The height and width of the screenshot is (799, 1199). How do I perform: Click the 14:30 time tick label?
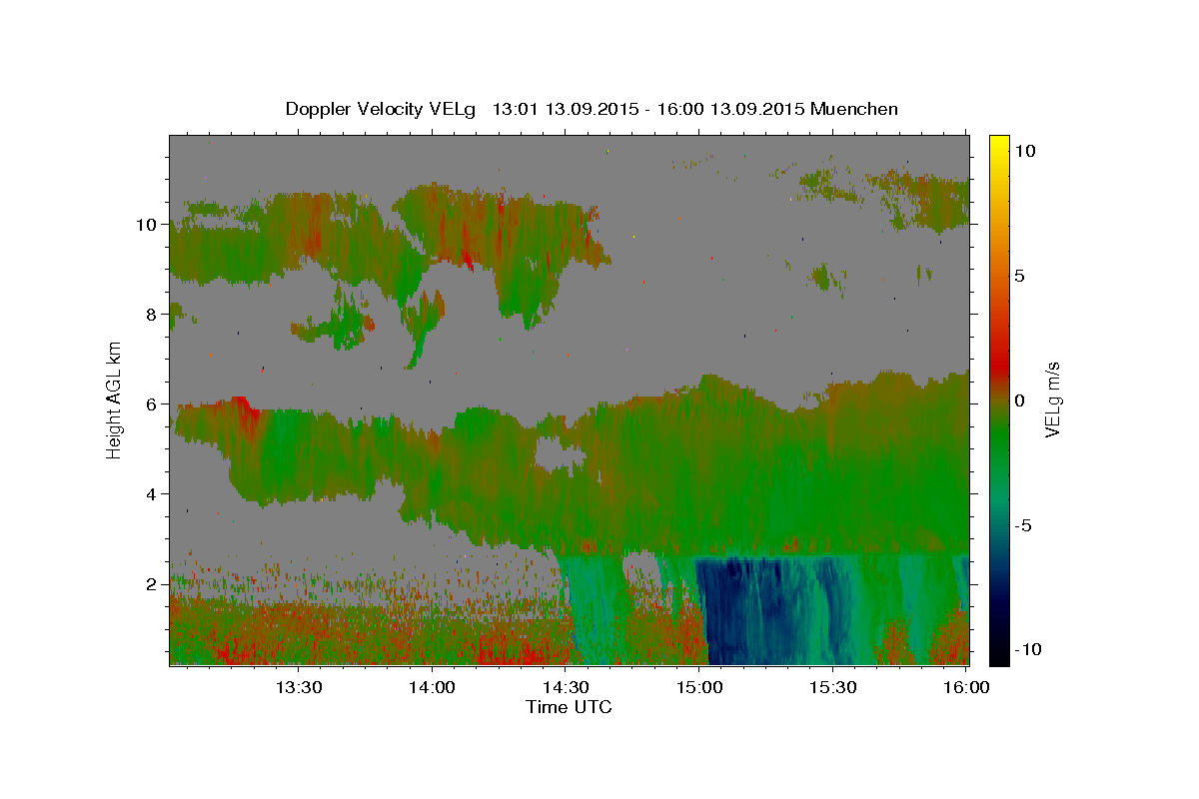tap(566, 687)
